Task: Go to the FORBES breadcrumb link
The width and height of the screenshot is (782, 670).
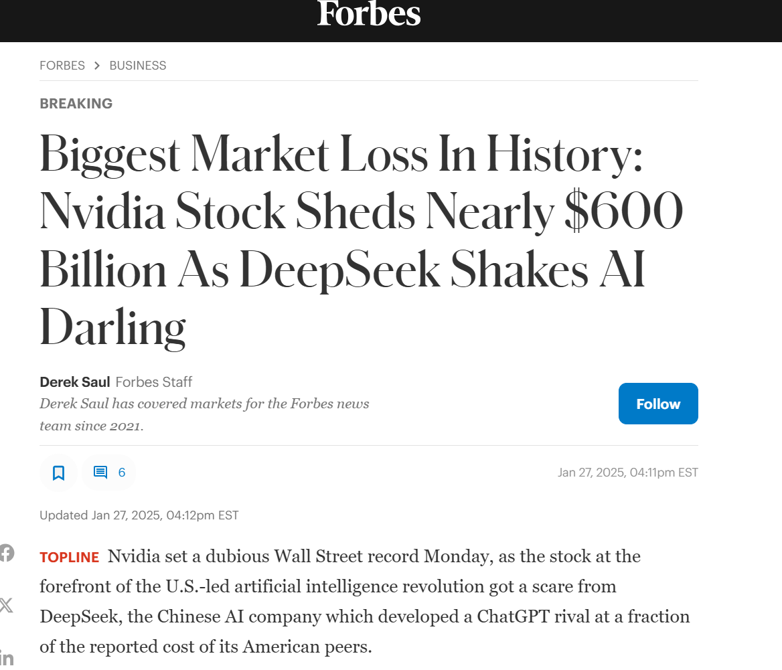Action: (x=62, y=66)
